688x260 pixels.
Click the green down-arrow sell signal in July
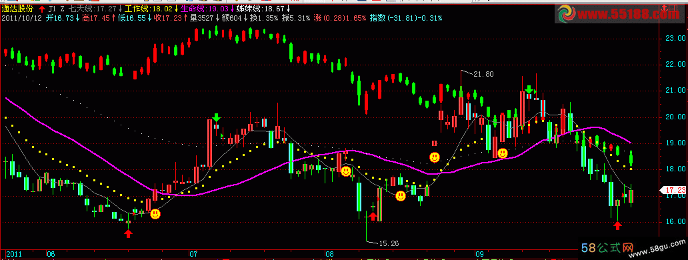pyautogui.click(x=216, y=117)
